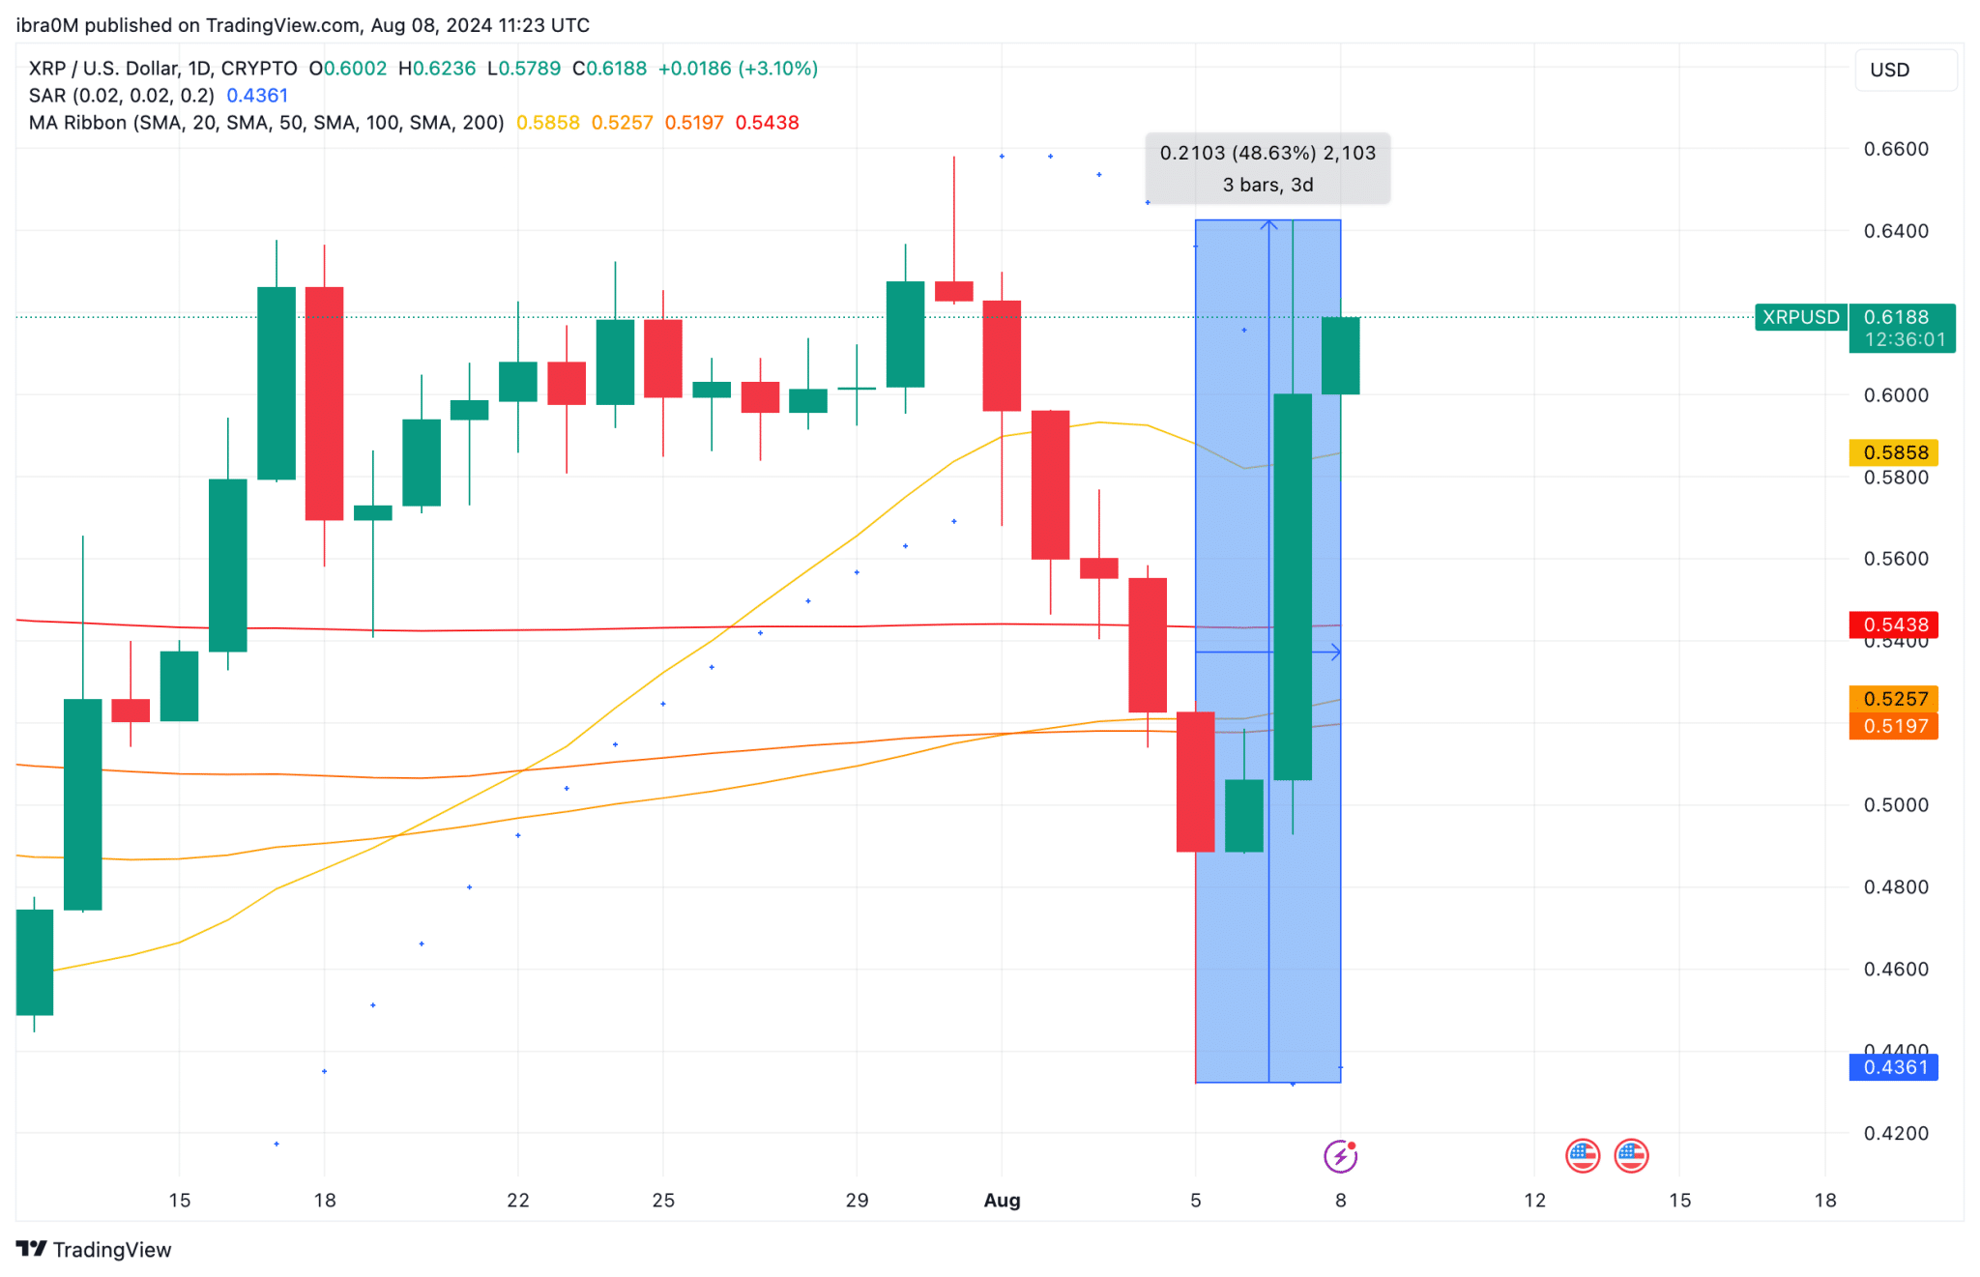
Task: Click the 0.6400 price axis label
Action: pos(1896,231)
